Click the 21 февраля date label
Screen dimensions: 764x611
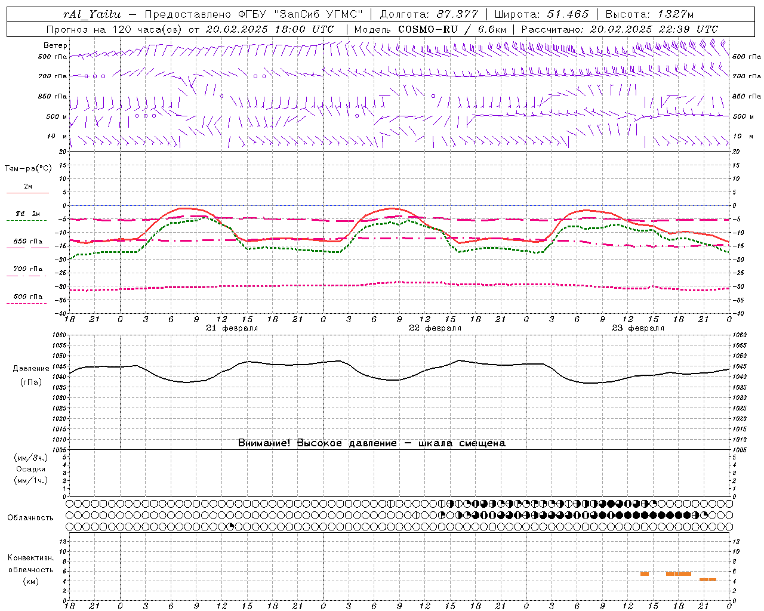click(x=232, y=328)
